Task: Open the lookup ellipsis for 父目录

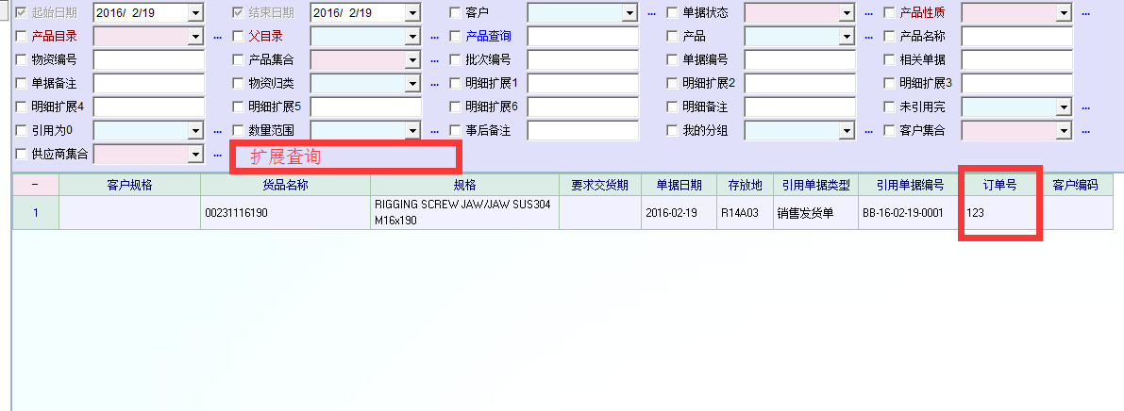Action: tap(434, 37)
